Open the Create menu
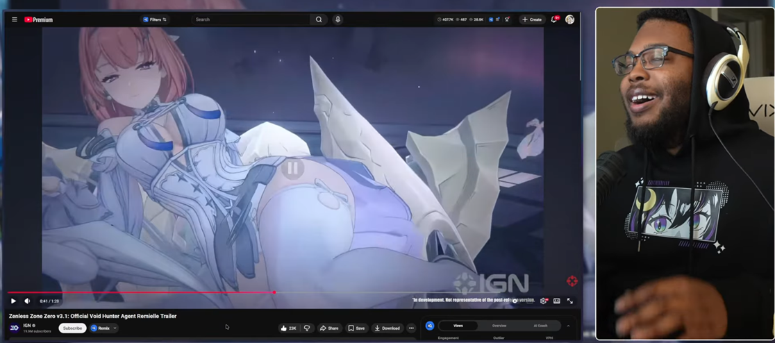This screenshot has width=775, height=343. (532, 19)
